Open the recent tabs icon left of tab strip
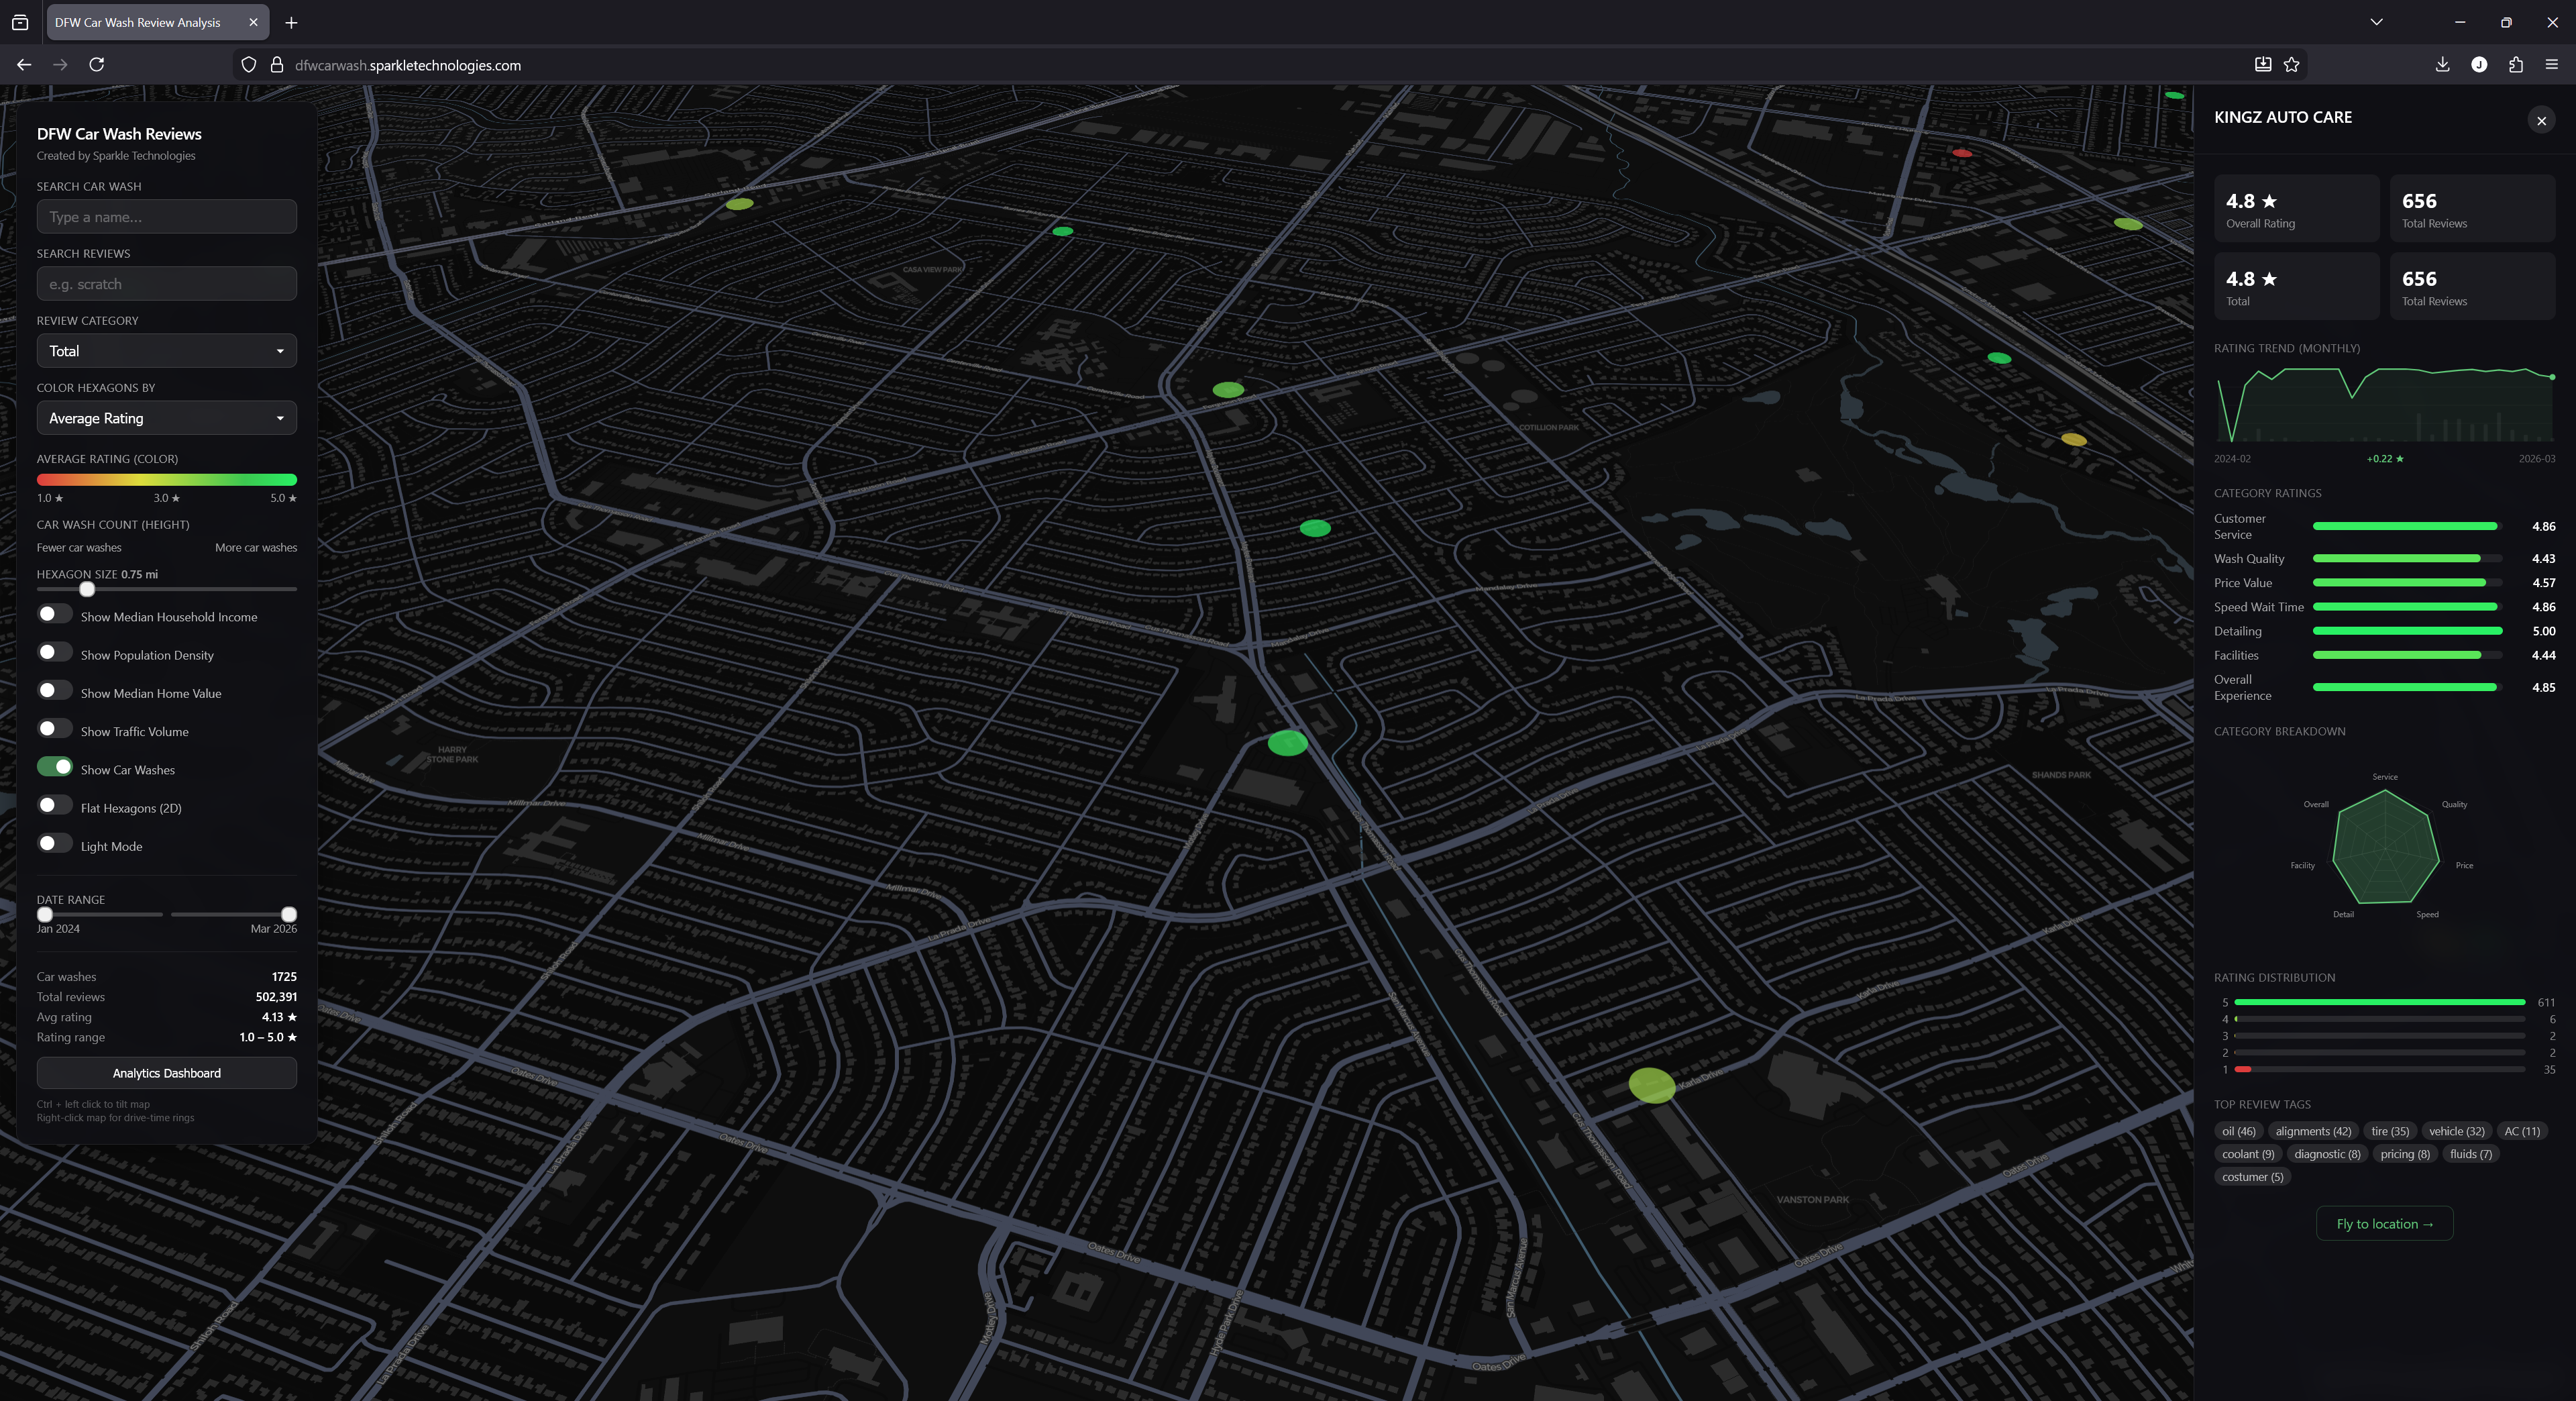The height and width of the screenshot is (1401, 2576). click(x=20, y=22)
